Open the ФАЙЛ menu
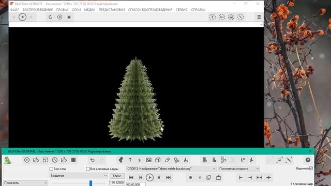This screenshot has height=186, width=331. click(x=14, y=10)
